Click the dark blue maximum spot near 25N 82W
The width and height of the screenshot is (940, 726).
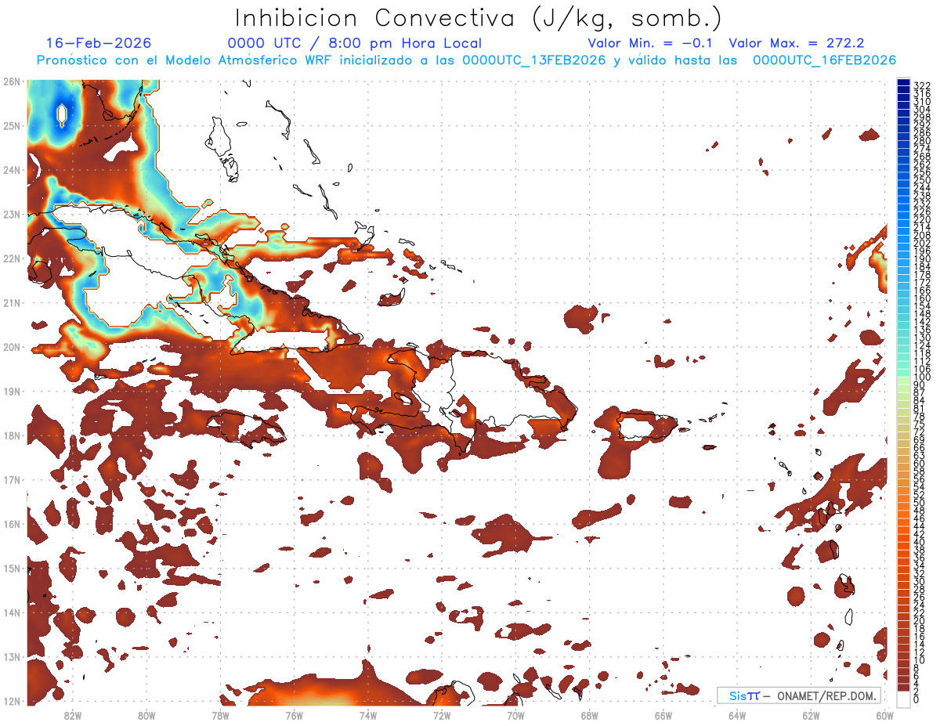[x=63, y=116]
